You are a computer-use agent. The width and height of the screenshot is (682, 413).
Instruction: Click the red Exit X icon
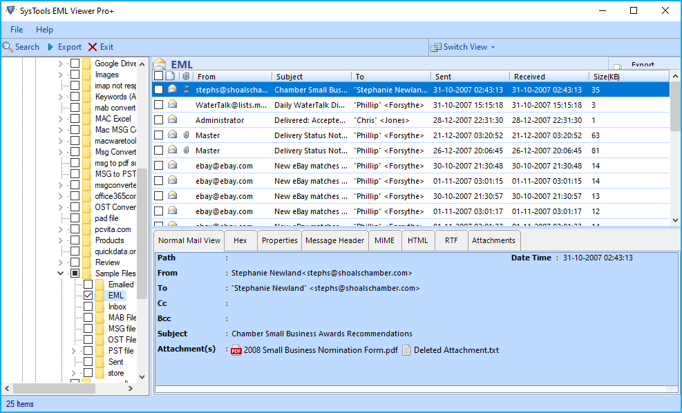(92, 47)
